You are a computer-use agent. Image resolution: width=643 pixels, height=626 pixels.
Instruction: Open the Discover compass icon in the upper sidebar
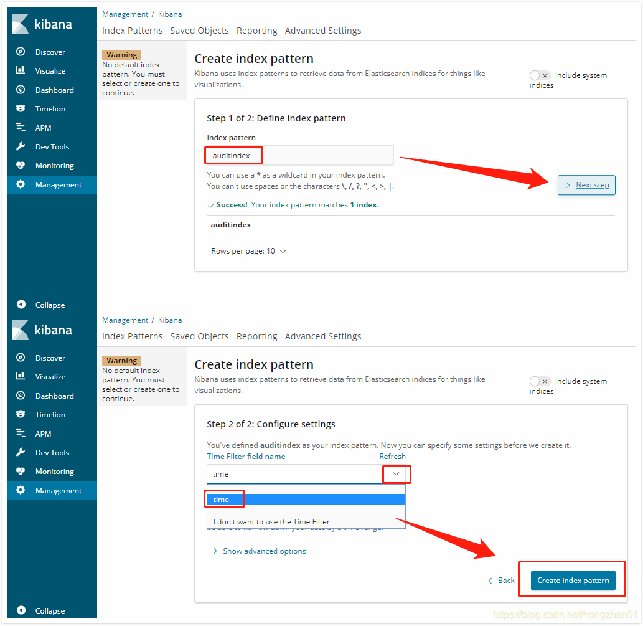point(21,52)
